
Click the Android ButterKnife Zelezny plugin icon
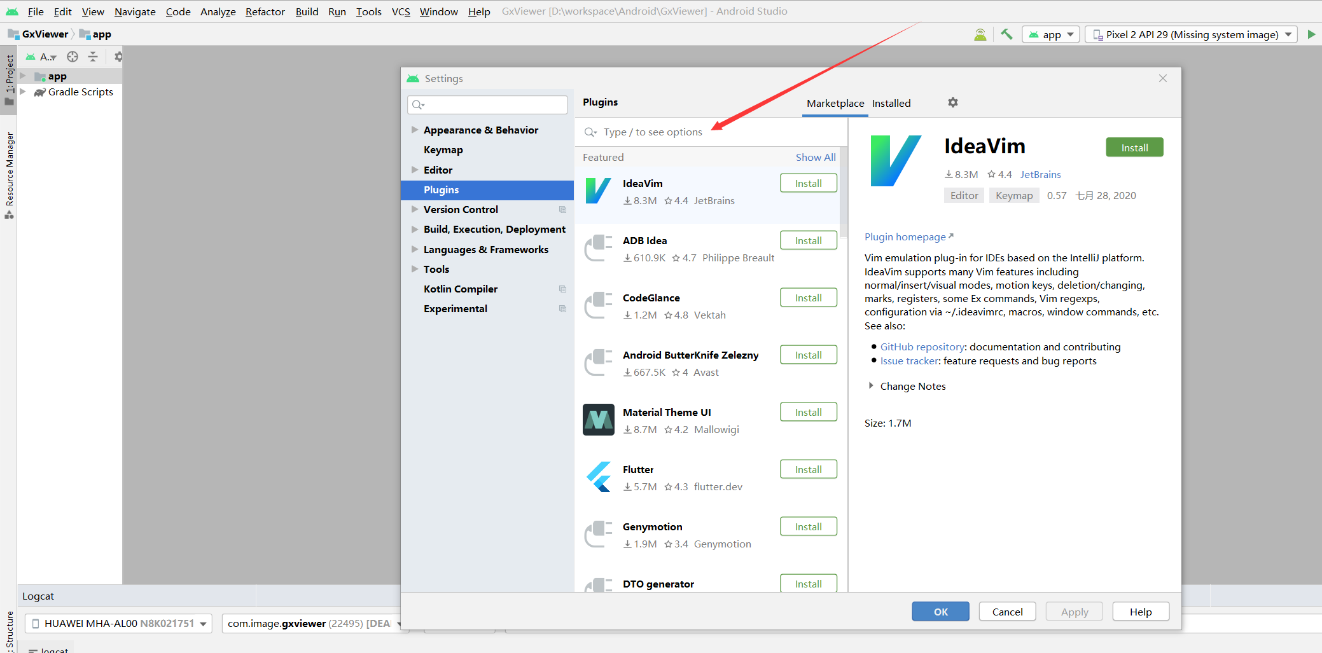pyautogui.click(x=599, y=362)
